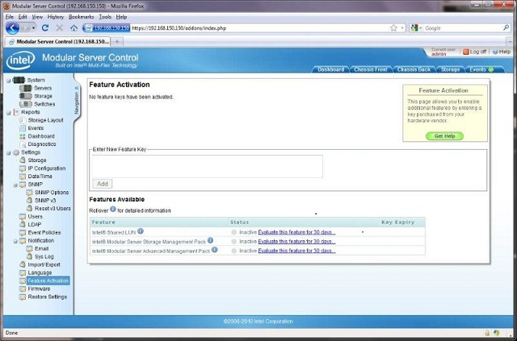Evaluate Storage Management Pack for 30 days
517x341 pixels.
[x=296, y=241]
